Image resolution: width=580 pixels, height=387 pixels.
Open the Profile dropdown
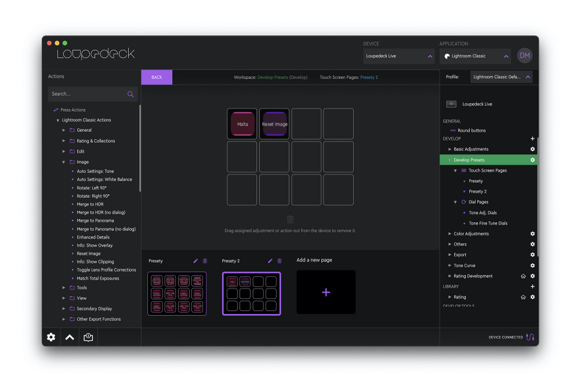tap(501, 77)
